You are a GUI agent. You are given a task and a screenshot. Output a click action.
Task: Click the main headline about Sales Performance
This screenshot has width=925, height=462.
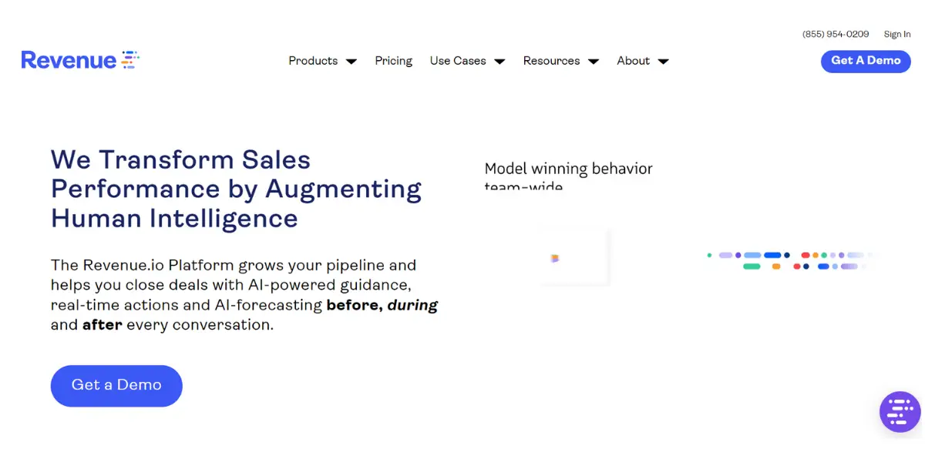[236, 189]
